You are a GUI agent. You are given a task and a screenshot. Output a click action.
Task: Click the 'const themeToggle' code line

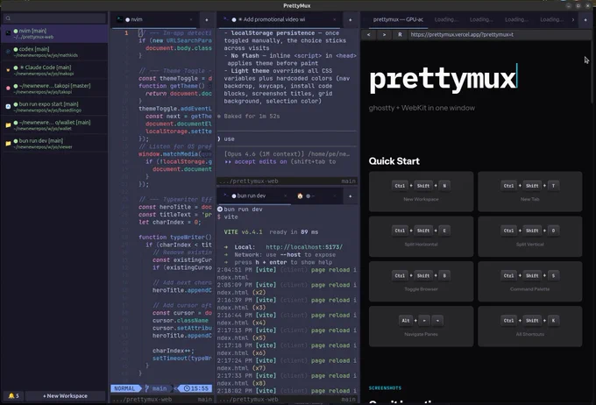[x=175, y=78]
